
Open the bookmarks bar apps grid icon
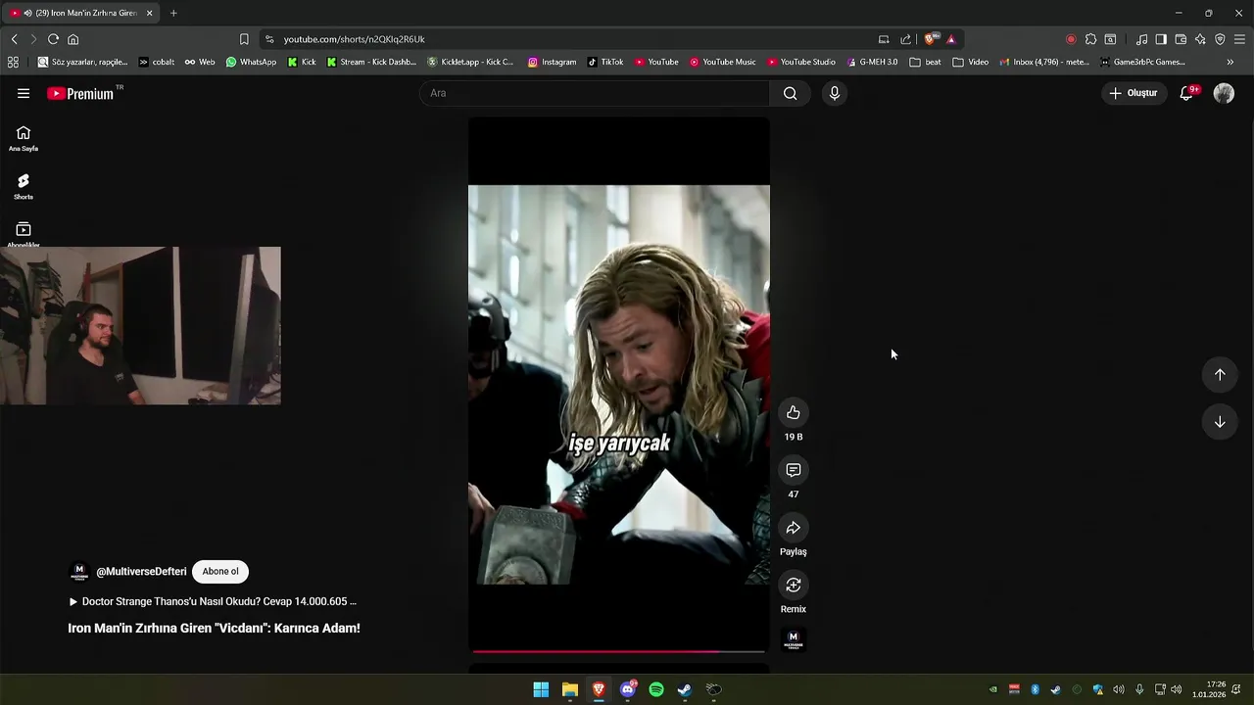[13, 62]
